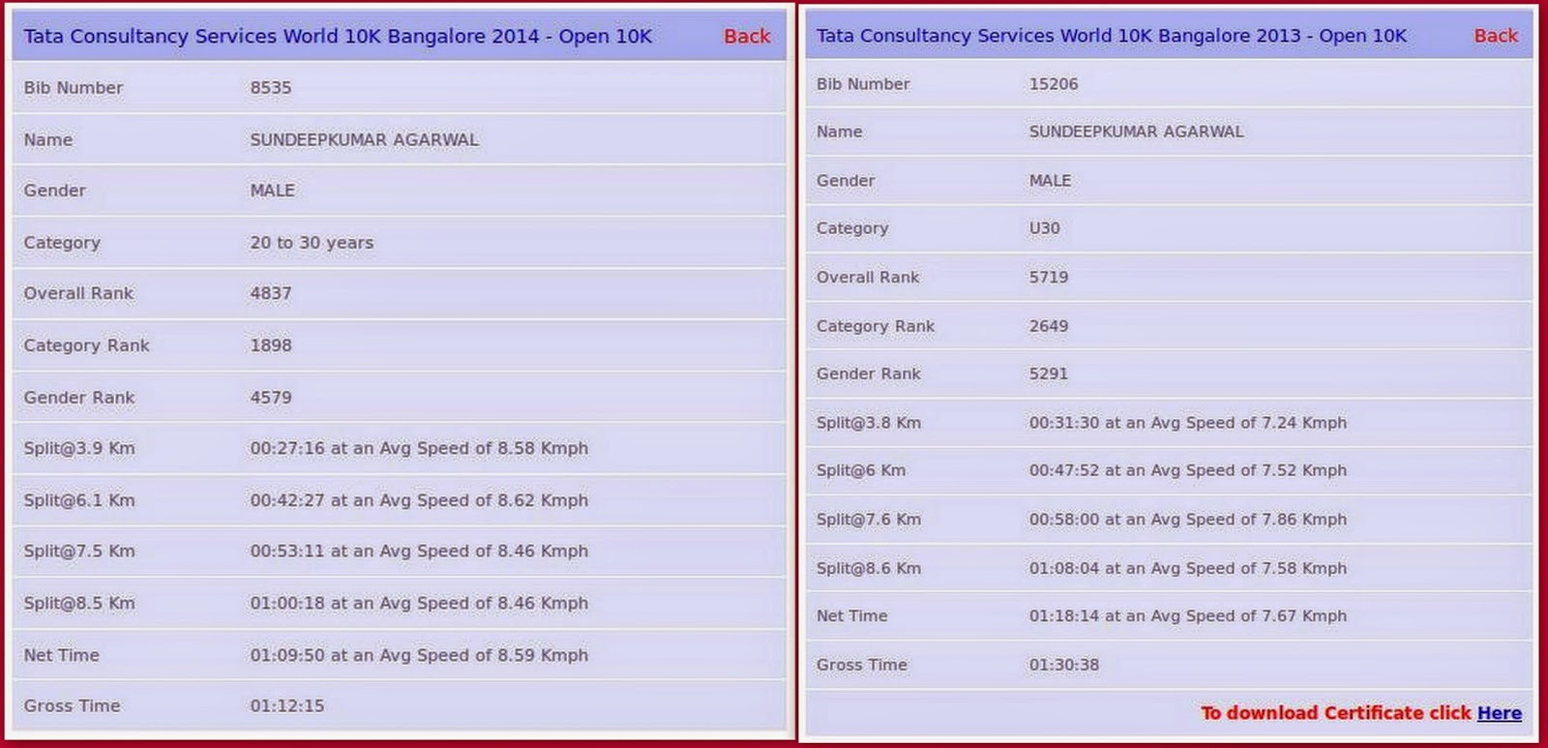The image size is (1548, 748).
Task: Click Split@7.5 Km time 00:53:11
Action: (287, 551)
